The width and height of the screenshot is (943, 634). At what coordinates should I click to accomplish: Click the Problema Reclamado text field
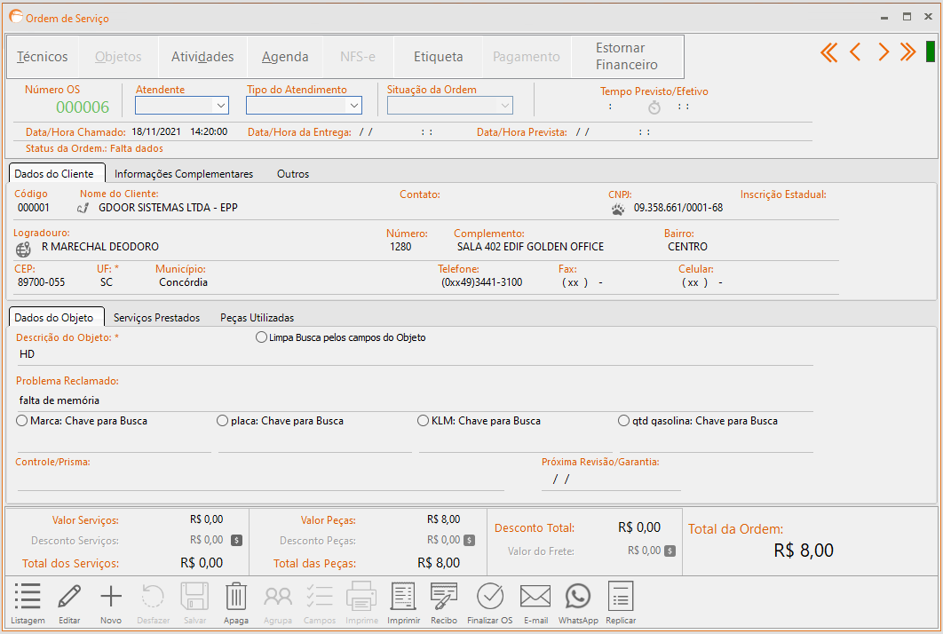[x=414, y=400]
